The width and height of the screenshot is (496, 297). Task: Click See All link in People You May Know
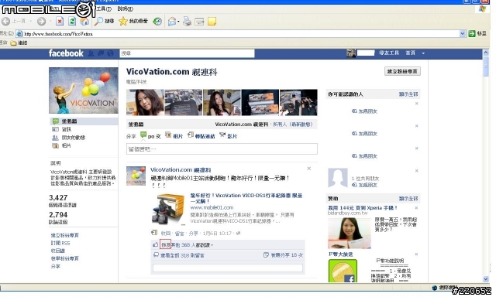tap(408, 94)
